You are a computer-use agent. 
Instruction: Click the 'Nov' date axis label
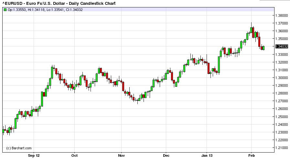tap(121, 155)
